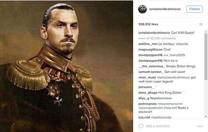Viewport: 208px width, 132px height.
Task: Open the @joaovpadovani mention
Action: point(150,108)
